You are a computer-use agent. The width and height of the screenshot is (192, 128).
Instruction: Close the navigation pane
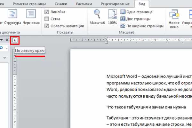(7, 40)
